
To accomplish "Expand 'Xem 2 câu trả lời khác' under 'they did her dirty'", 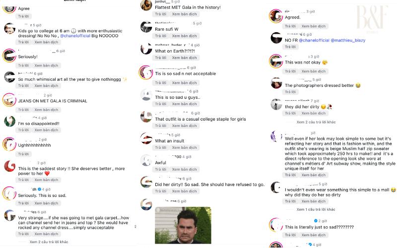I will [316, 122].
